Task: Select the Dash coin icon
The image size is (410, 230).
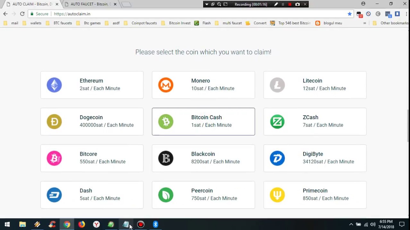Action: (54, 195)
